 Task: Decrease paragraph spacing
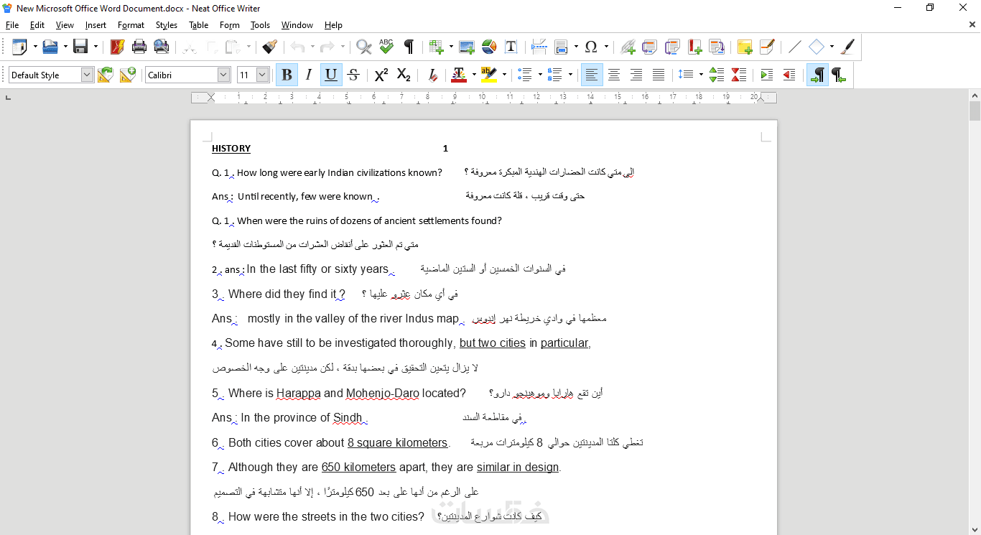739,75
